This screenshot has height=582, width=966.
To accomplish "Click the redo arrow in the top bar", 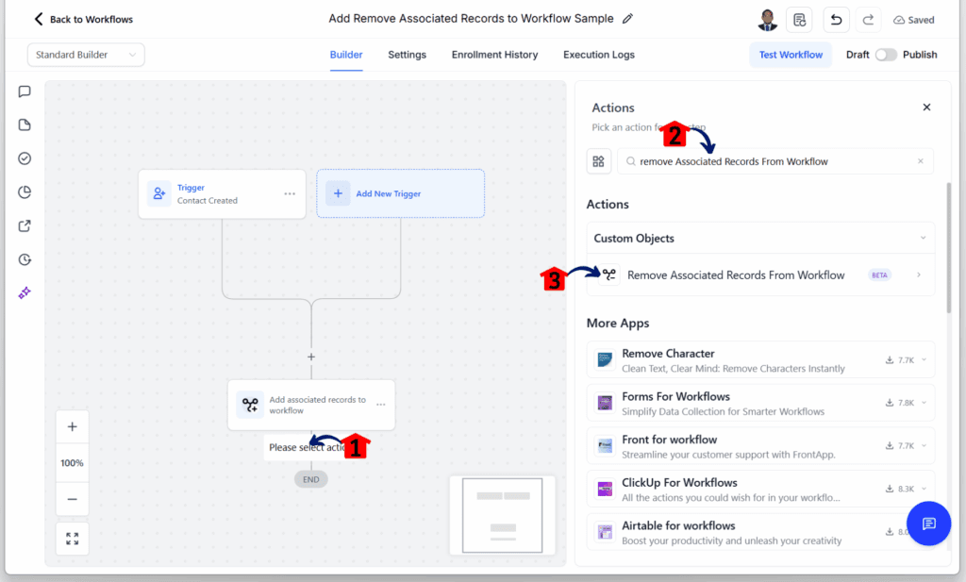I will pyautogui.click(x=868, y=19).
